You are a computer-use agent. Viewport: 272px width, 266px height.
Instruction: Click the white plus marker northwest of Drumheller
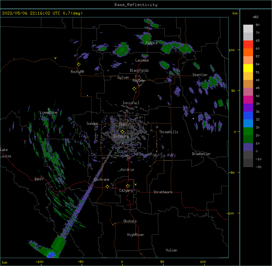[193, 118]
